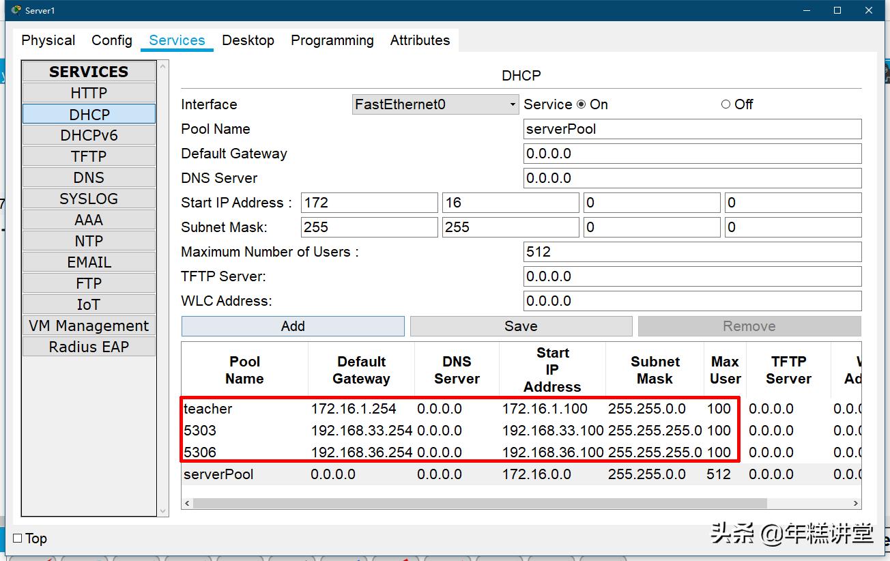890x561 pixels.
Task: Expand the Interface FastEthernet0 dropdown
Action: pos(435,104)
